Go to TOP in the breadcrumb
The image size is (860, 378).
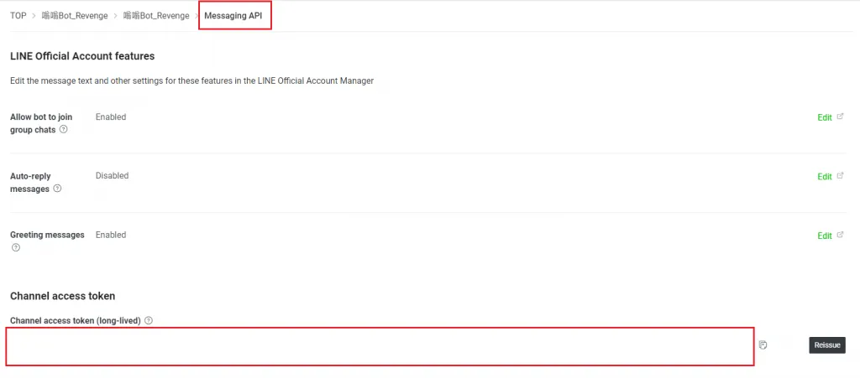[18, 15]
